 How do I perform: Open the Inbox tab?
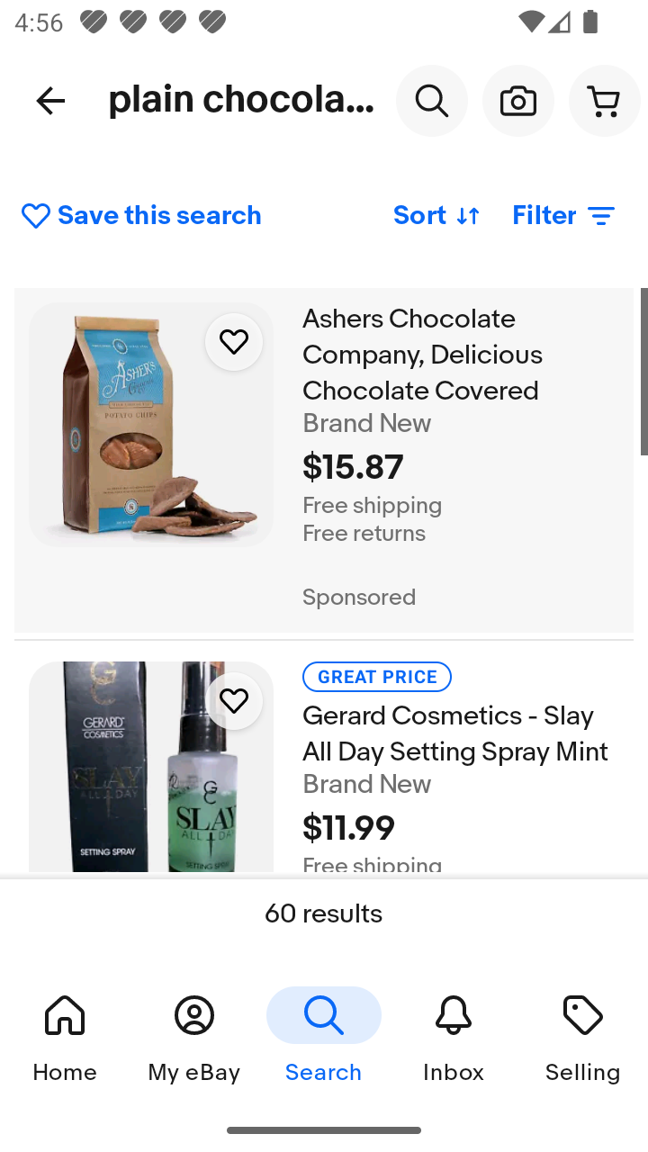tap(454, 1037)
